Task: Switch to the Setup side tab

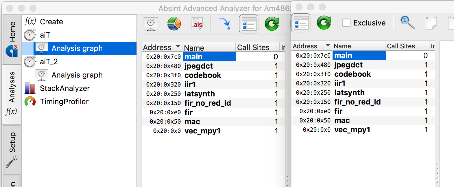Action: tap(12, 150)
